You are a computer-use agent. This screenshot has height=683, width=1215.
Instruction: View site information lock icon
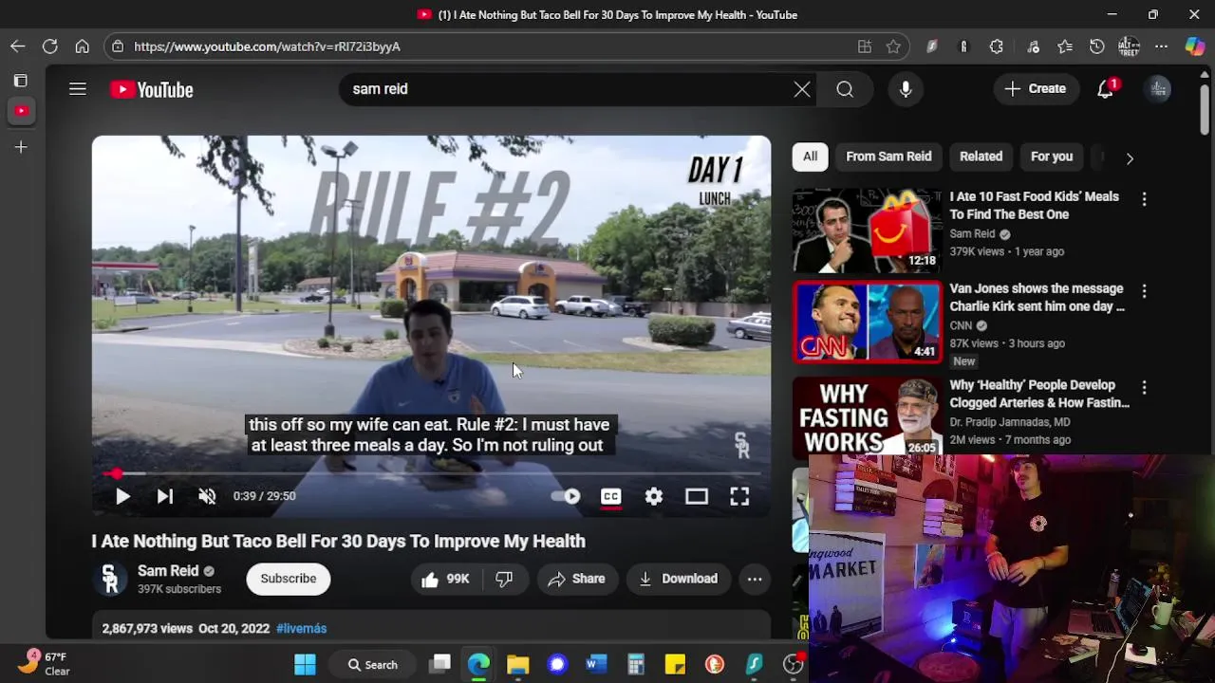117,46
